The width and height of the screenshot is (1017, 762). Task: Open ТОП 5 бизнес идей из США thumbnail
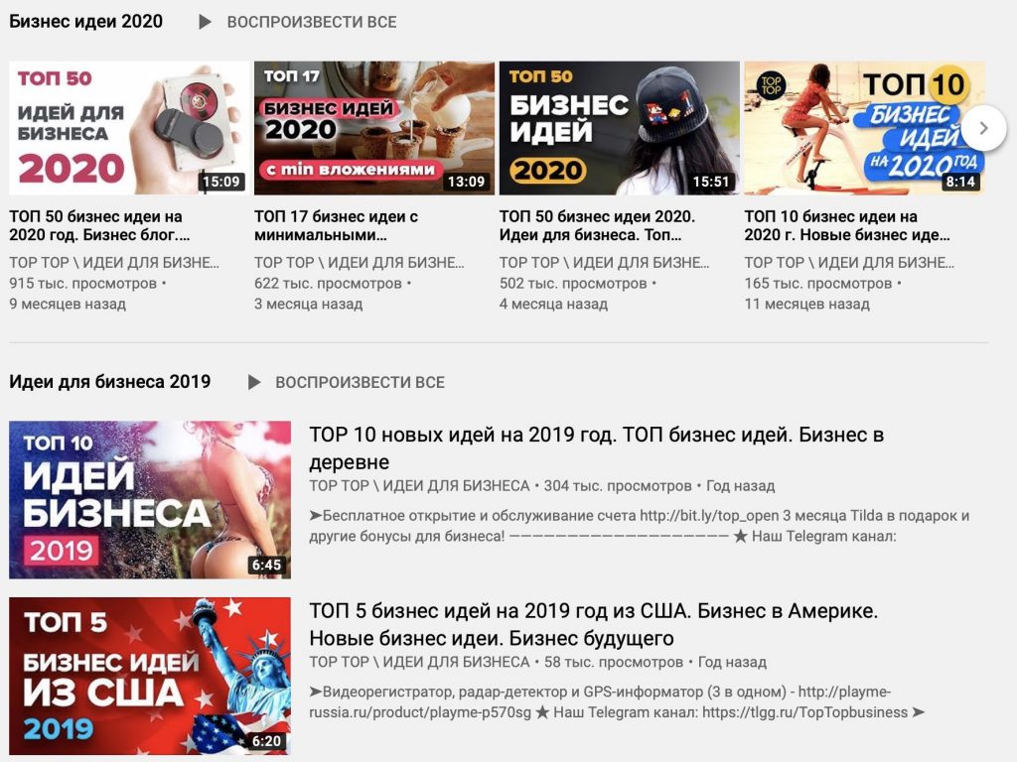(150, 676)
